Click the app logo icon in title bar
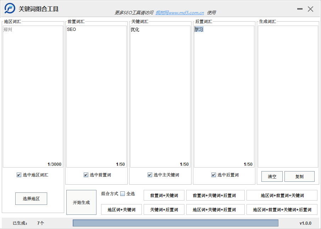The height and width of the screenshot is (229, 321). coord(10,9)
